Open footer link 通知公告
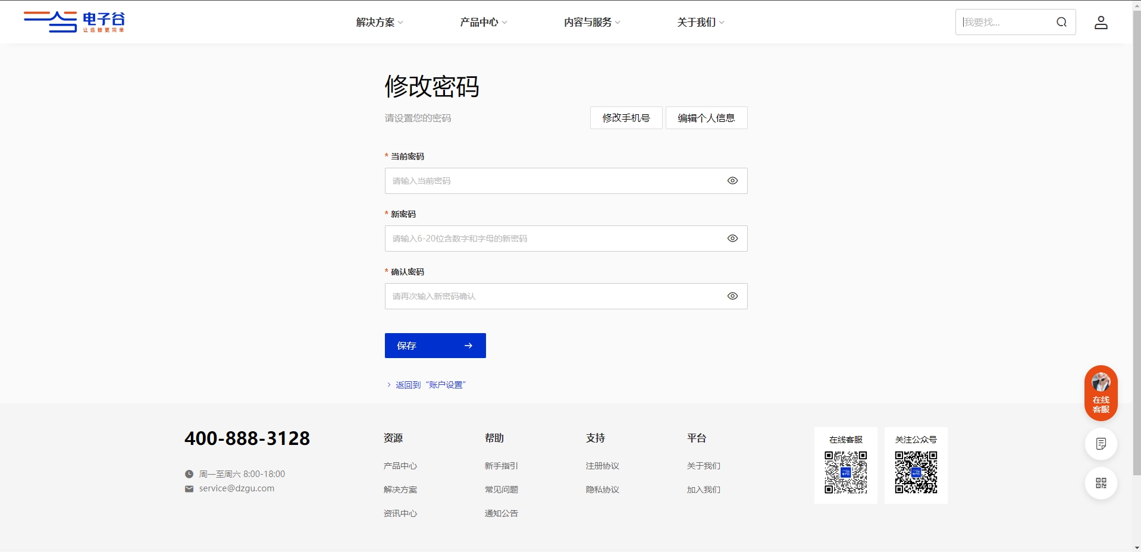Screen dimensions: 1141x552 501,513
